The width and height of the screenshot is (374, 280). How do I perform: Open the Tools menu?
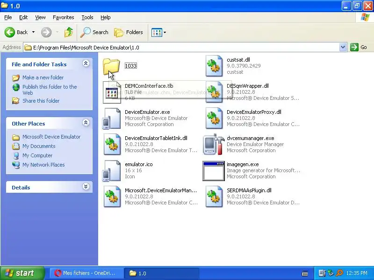click(x=87, y=17)
